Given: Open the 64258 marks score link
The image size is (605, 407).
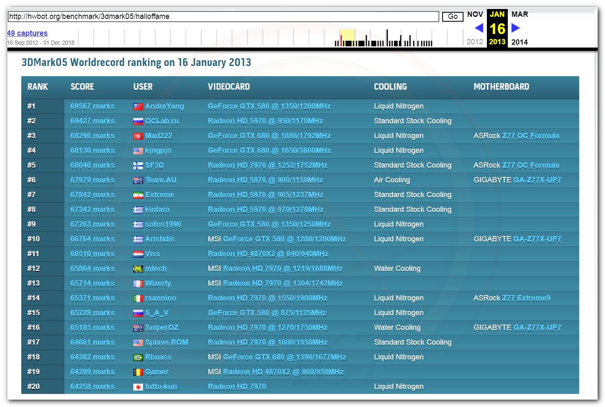Looking at the screenshot, I should [92, 387].
